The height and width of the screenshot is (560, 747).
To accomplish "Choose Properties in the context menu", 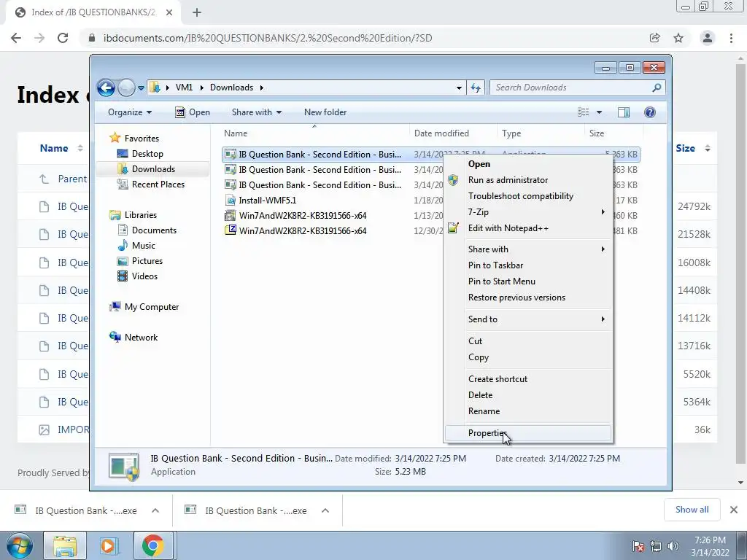I will pos(528,433).
